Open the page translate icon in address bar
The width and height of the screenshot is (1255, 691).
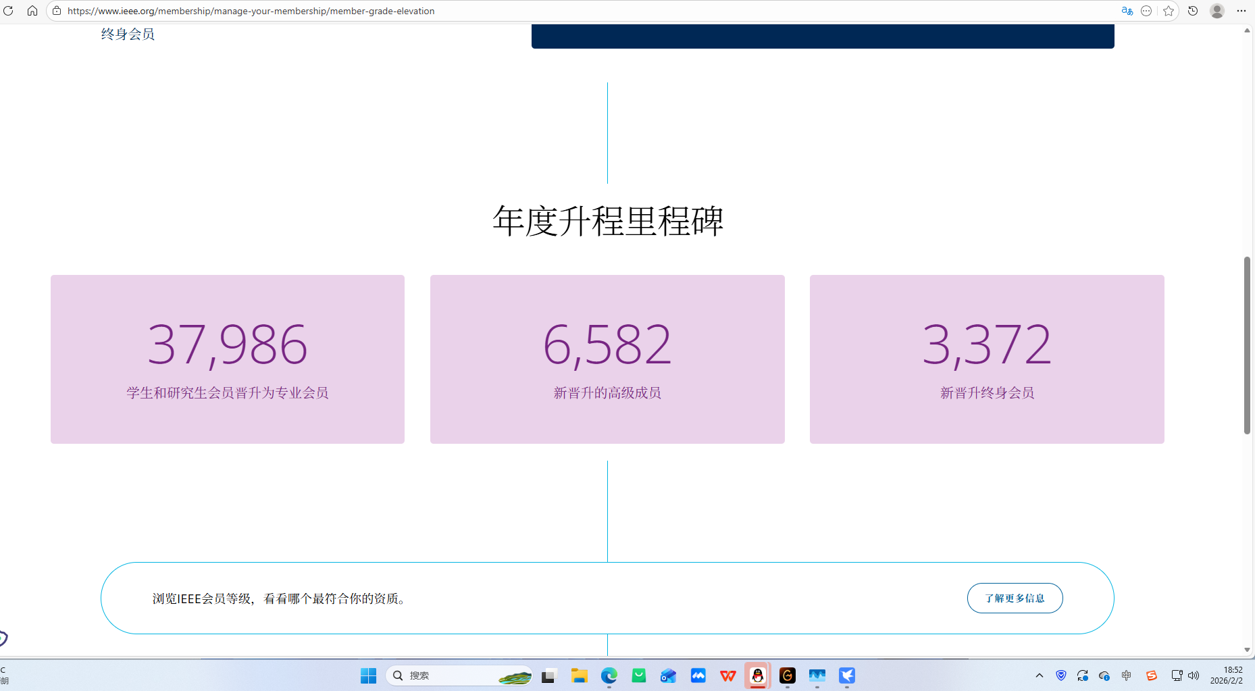point(1127,11)
